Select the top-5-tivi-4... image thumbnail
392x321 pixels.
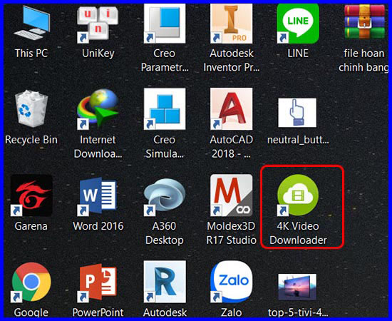coord(297,287)
